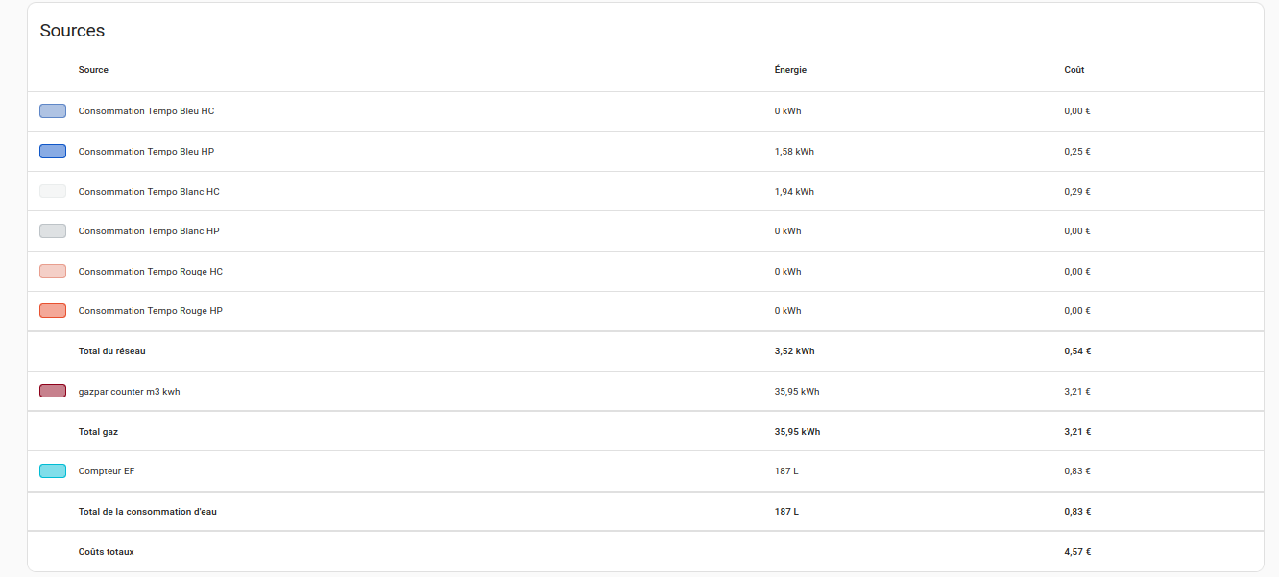Click the Tempo Bleu HP color swatch
The image size is (1279, 577).
pyautogui.click(x=53, y=152)
